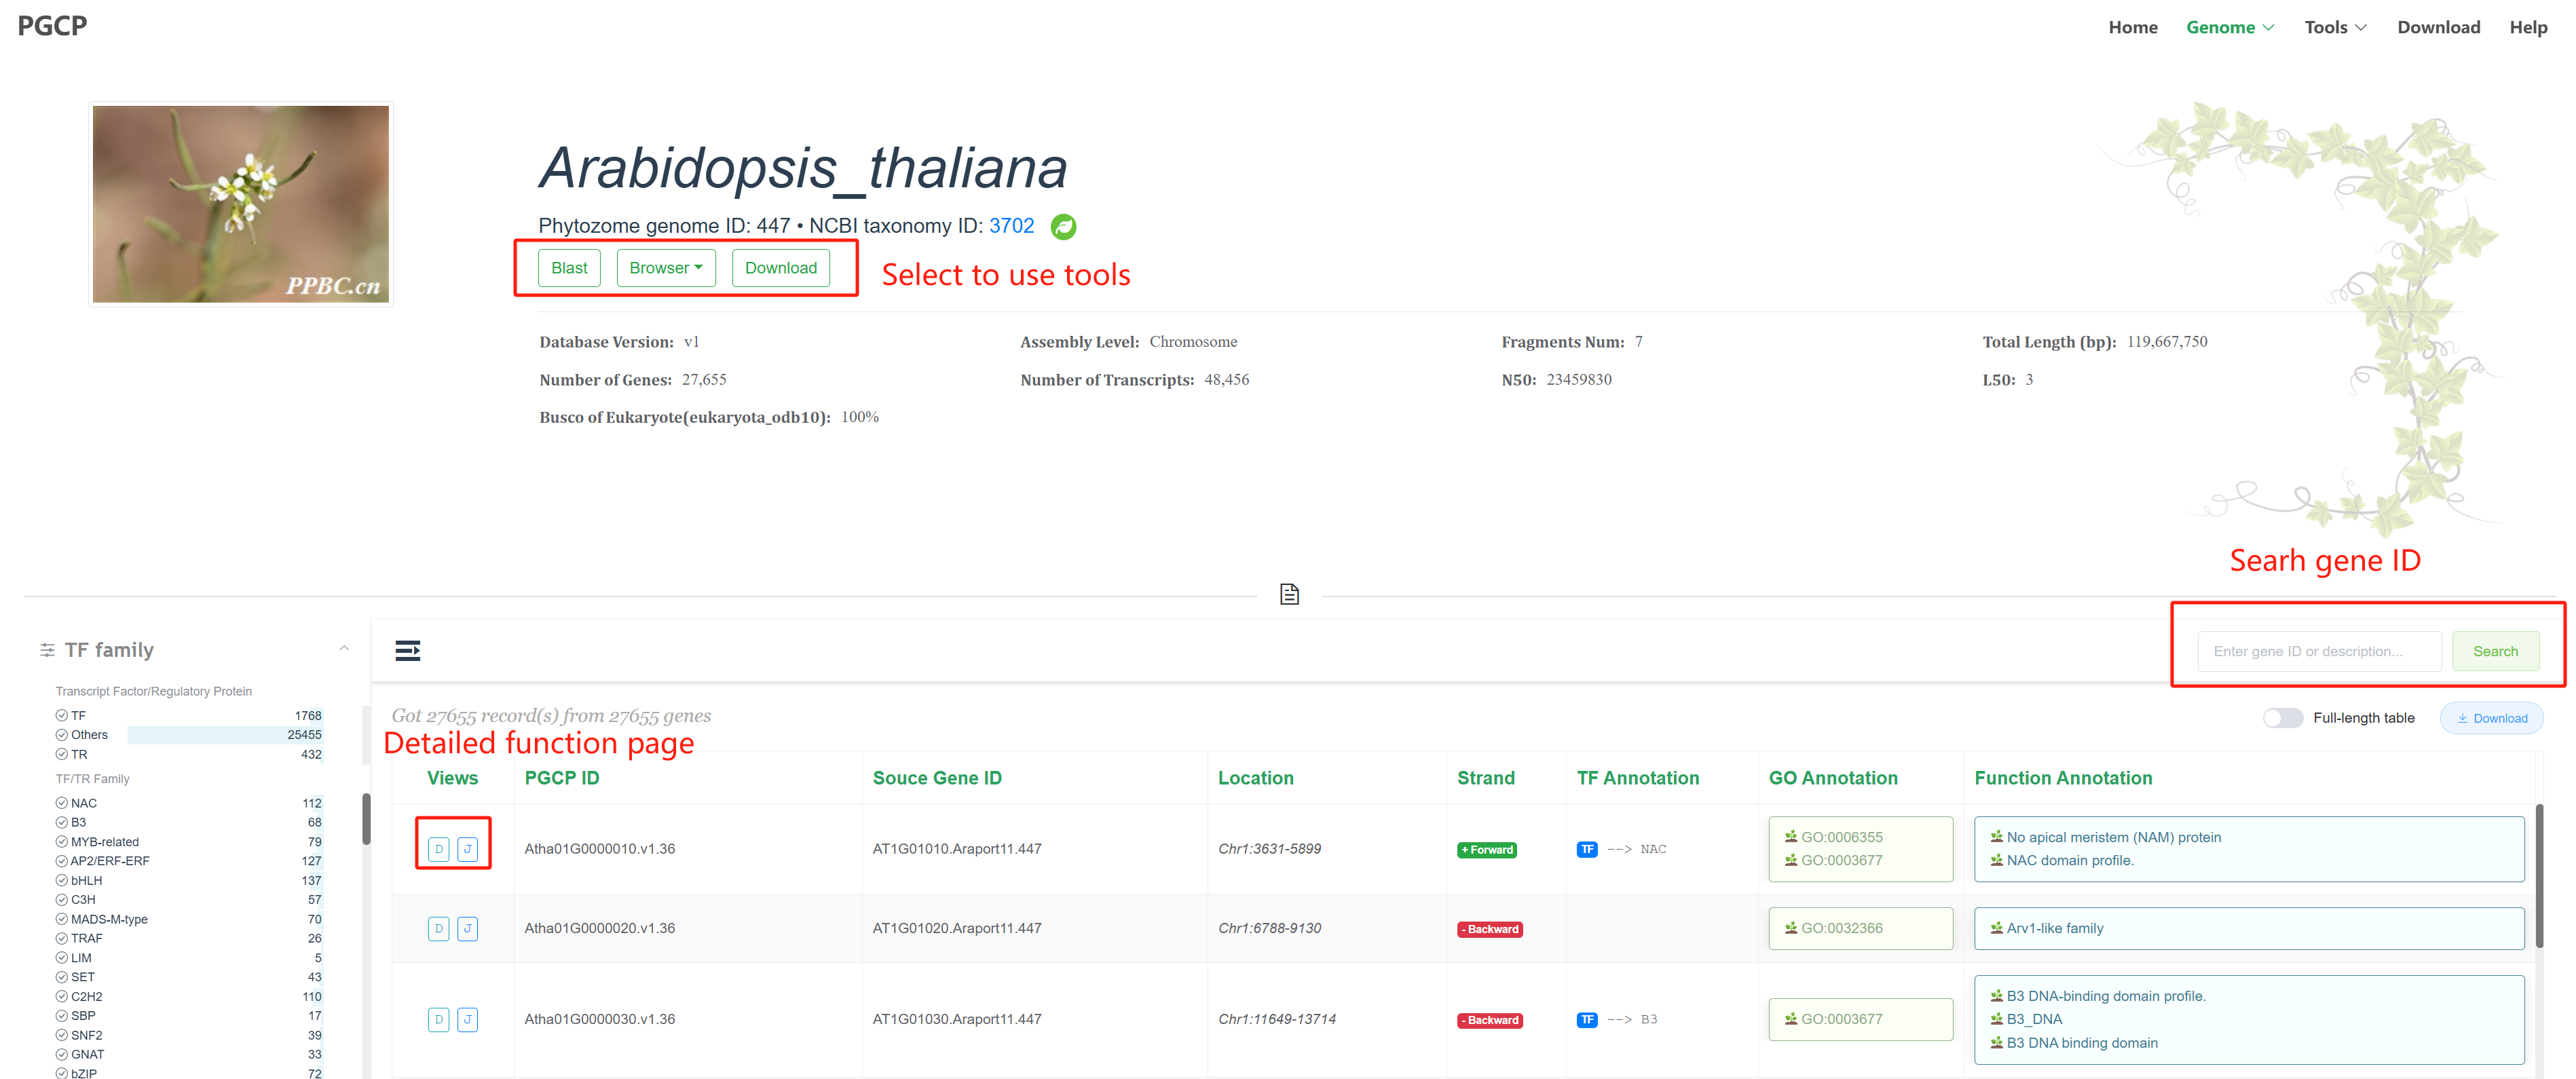Click the TF family filter settings icon
The width and height of the screenshot is (2576, 1079).
tap(47, 650)
